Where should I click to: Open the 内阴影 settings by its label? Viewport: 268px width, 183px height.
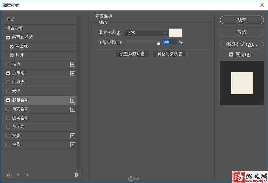pos(18,73)
